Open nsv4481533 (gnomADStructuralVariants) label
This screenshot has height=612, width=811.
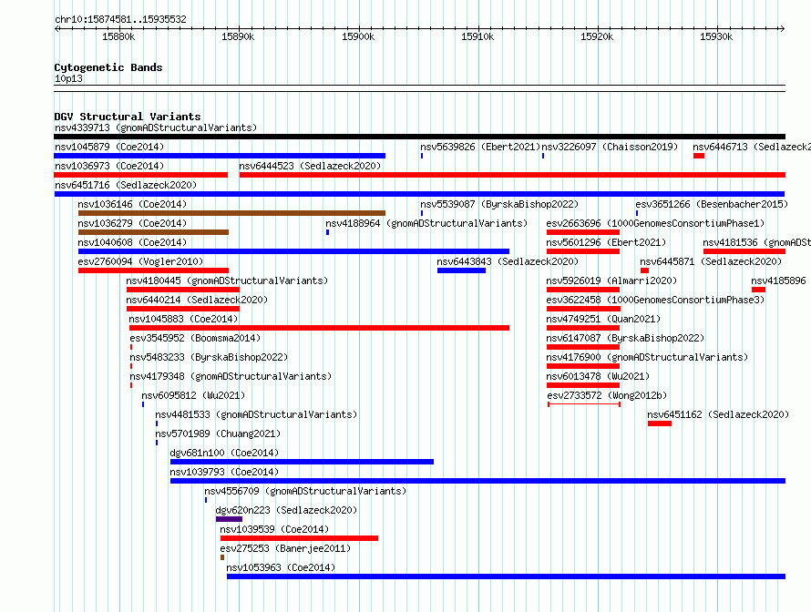pyautogui.click(x=256, y=414)
